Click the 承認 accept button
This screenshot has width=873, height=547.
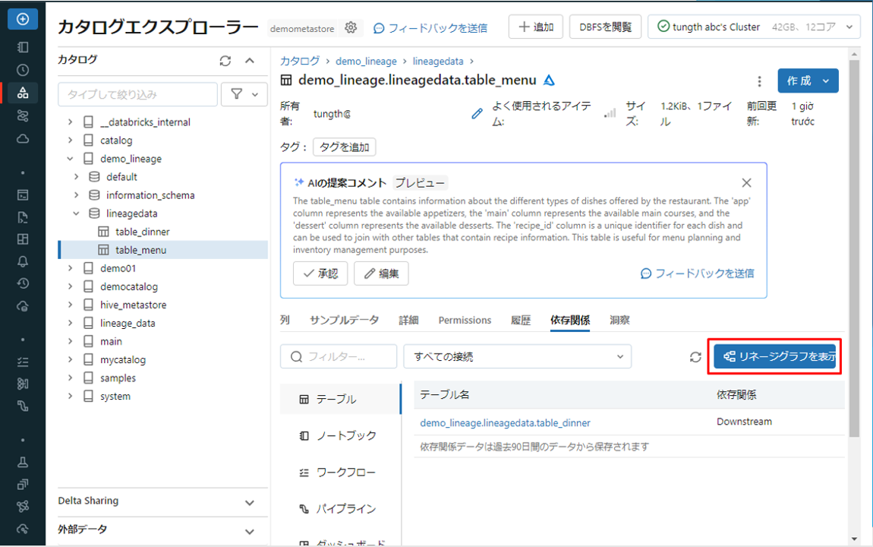coord(320,273)
